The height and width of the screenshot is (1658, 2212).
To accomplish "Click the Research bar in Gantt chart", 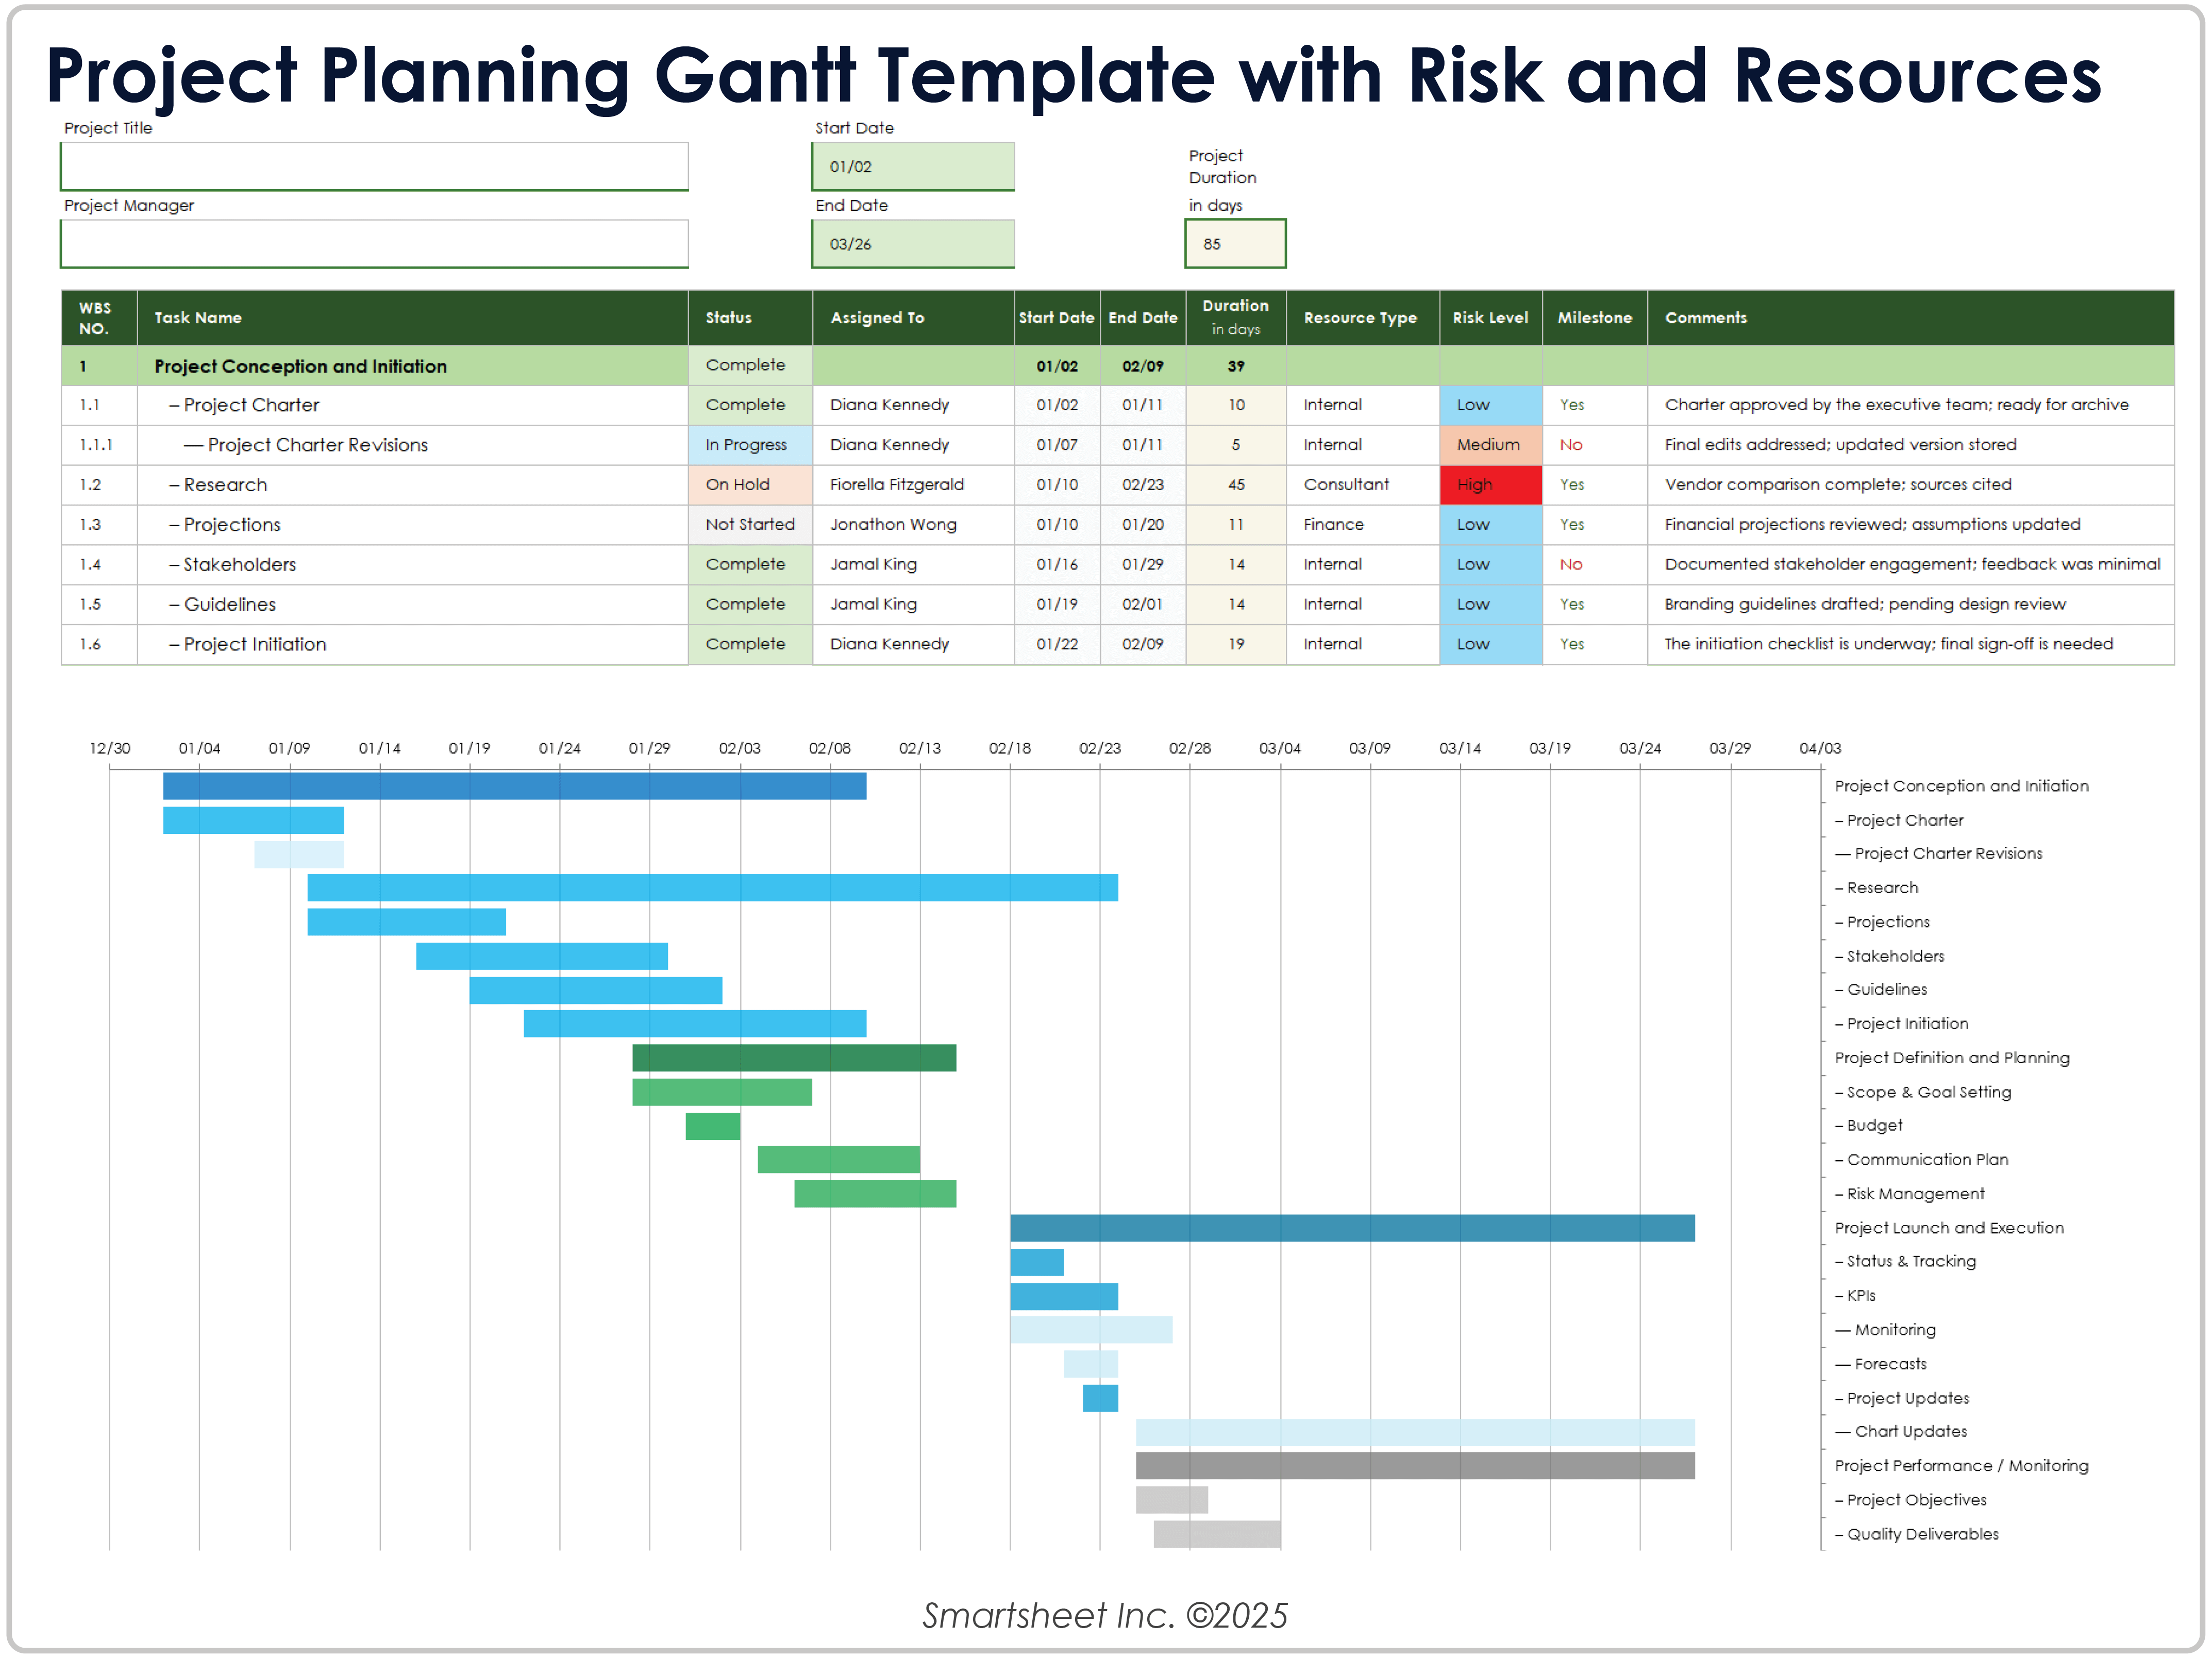I will (x=712, y=888).
